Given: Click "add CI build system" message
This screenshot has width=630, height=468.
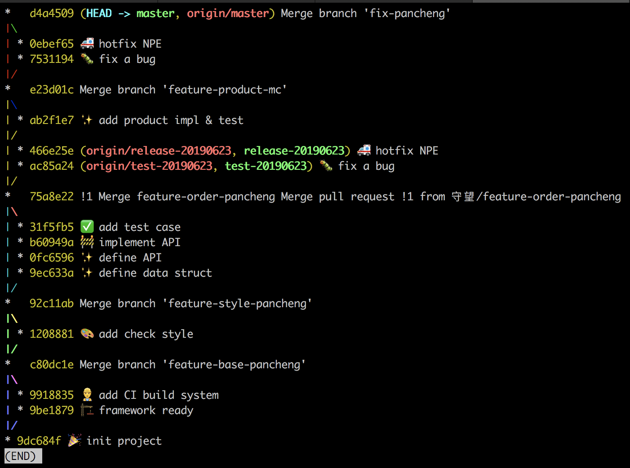Looking at the screenshot, I should [x=159, y=395].
